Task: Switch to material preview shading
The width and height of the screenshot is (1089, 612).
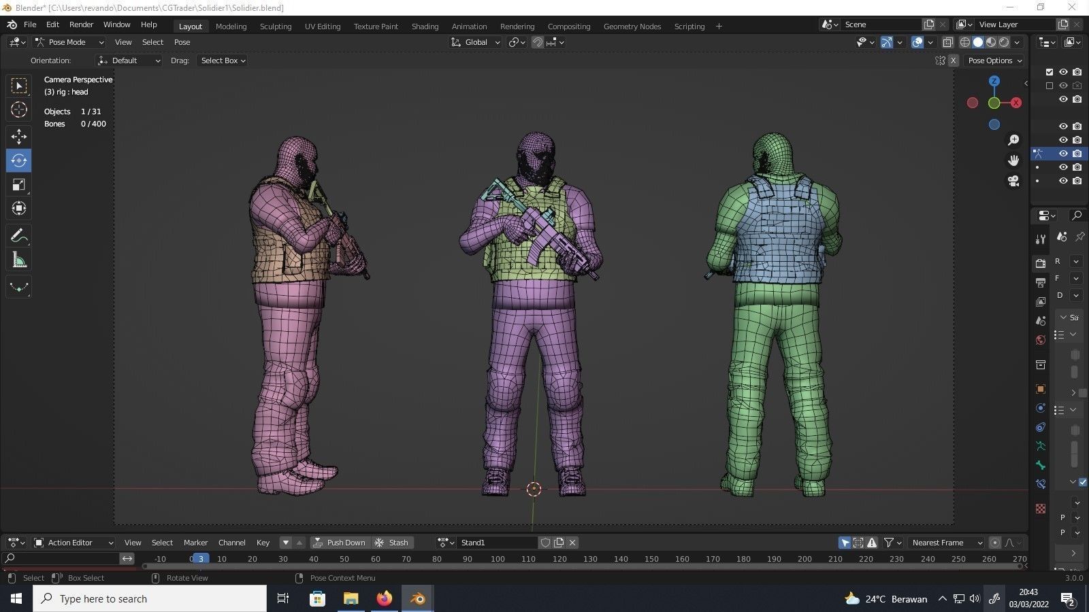Action: pyautogui.click(x=991, y=42)
